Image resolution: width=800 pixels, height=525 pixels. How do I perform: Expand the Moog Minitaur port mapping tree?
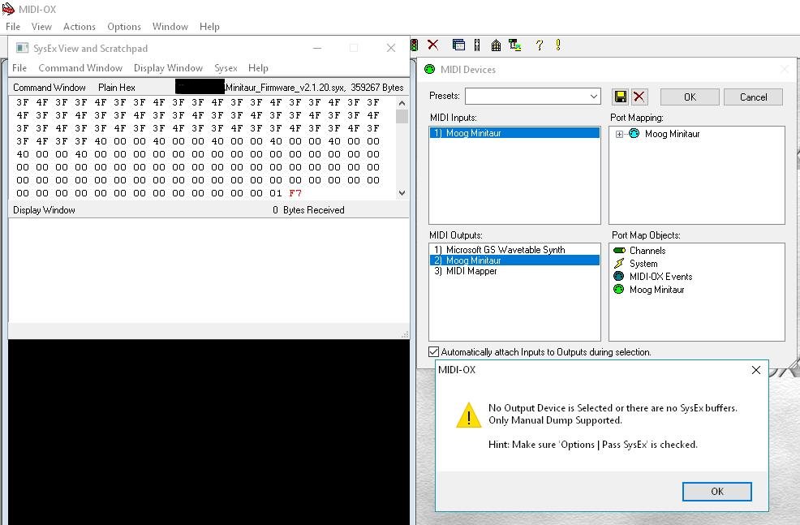(x=619, y=134)
